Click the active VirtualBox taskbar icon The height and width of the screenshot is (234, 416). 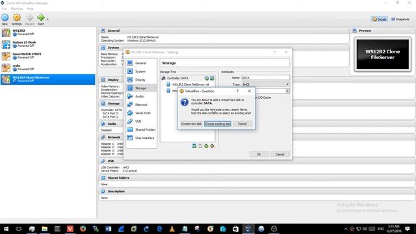248,229
